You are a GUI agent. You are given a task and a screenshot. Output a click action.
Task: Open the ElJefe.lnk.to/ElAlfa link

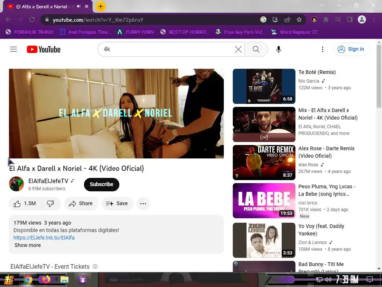pyautogui.click(x=44, y=238)
